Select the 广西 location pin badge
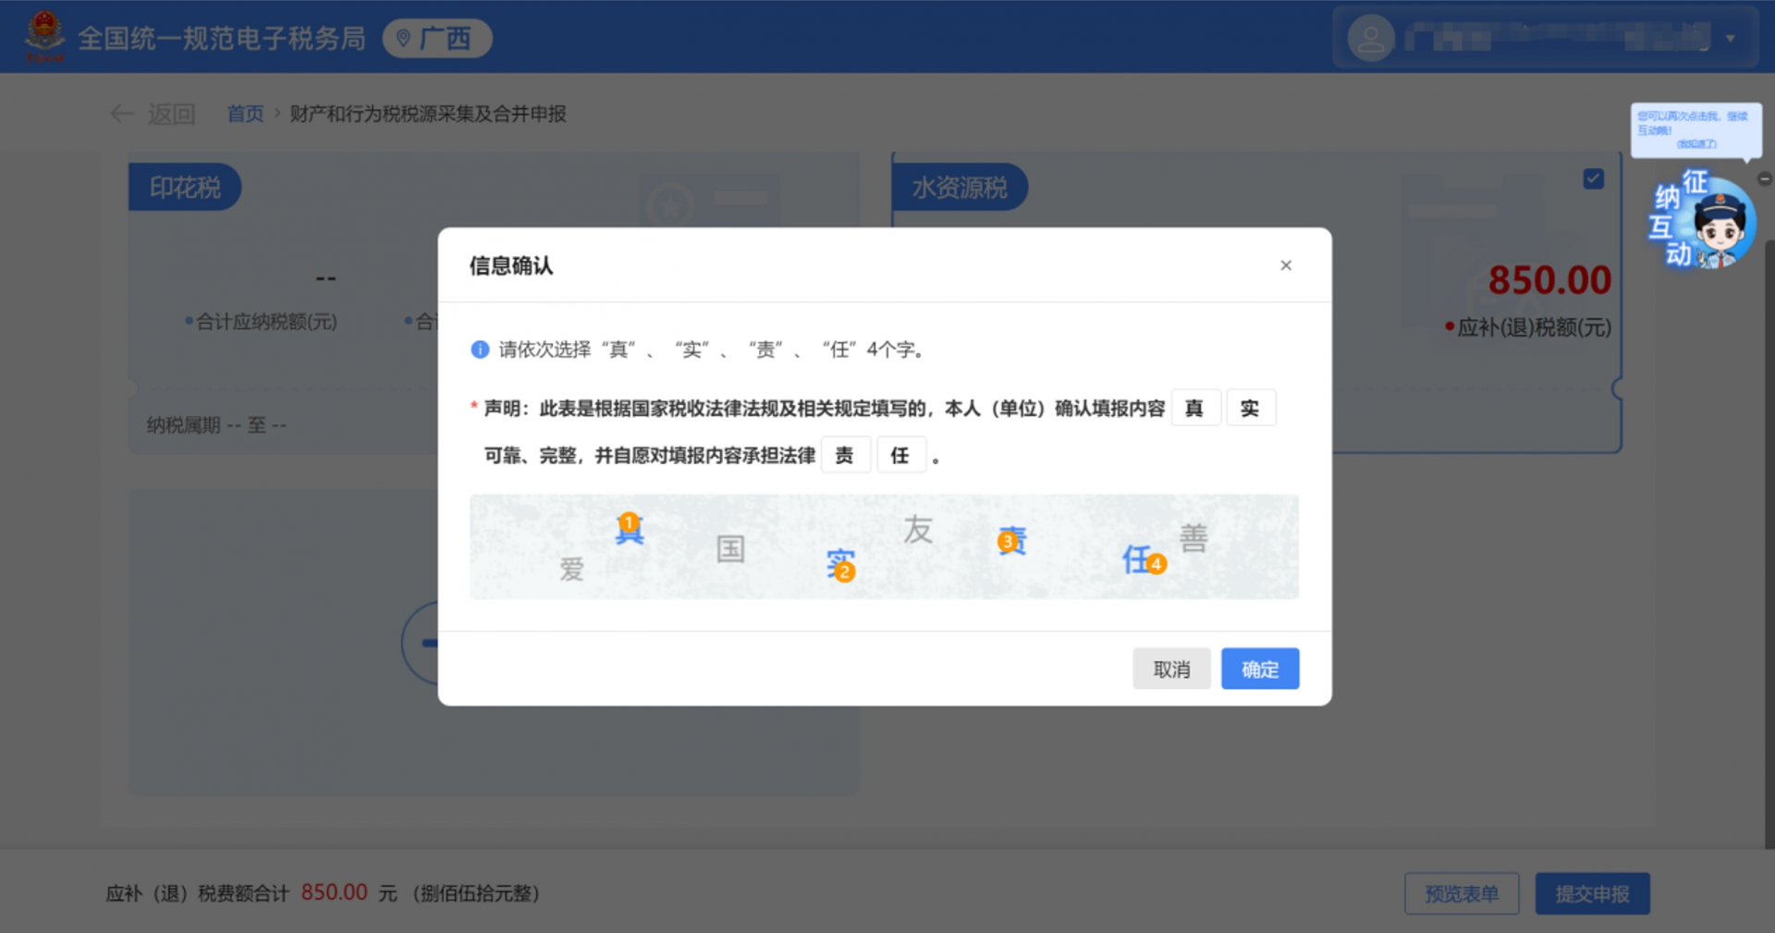This screenshot has height=933, width=1775. click(x=437, y=39)
